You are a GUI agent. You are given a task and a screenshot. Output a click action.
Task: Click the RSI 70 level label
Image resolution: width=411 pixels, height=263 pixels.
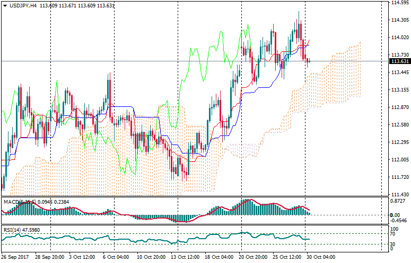pyautogui.click(x=393, y=233)
